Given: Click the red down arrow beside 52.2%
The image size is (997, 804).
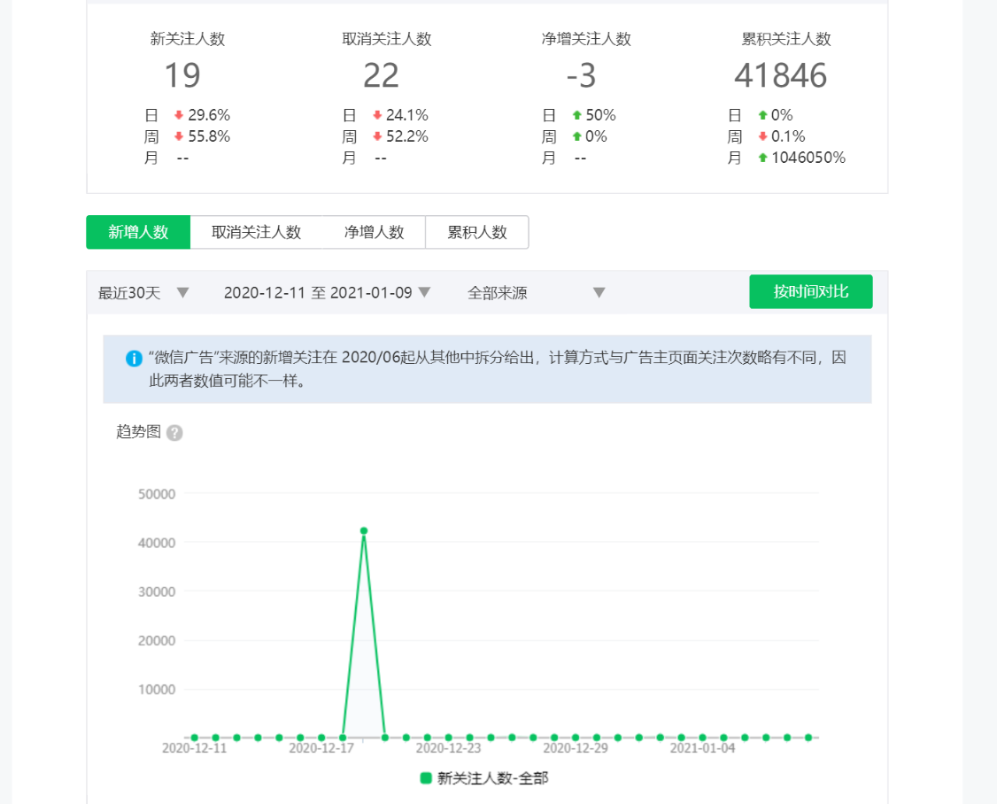Looking at the screenshot, I should coord(377,136).
